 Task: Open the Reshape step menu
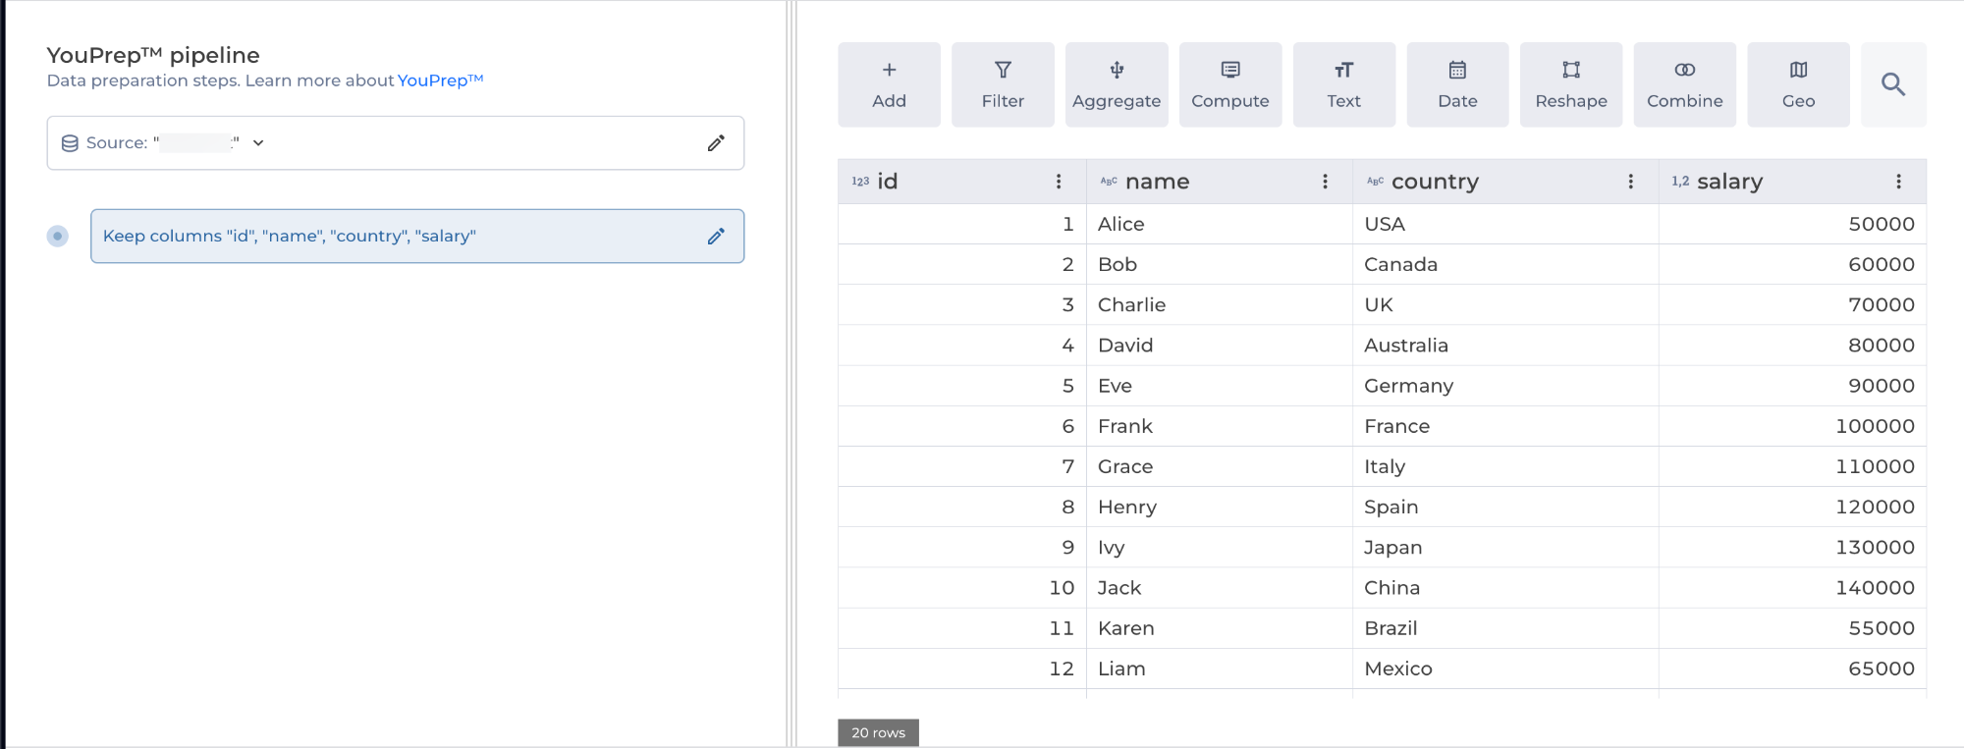pyautogui.click(x=1571, y=84)
